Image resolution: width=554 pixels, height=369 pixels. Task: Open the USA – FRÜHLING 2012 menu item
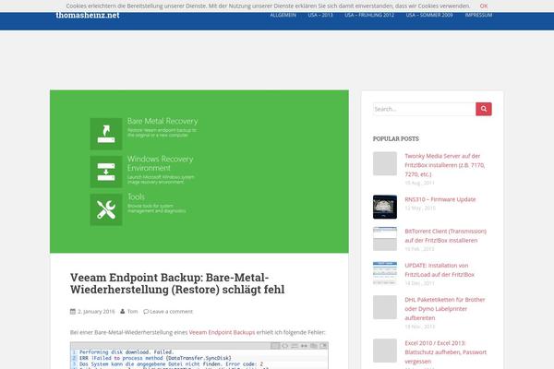[369, 15]
